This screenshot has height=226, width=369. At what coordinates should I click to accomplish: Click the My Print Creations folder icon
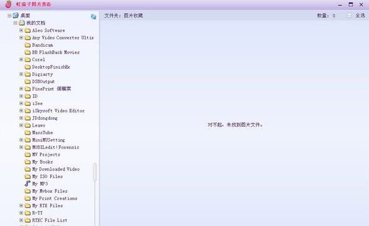point(28,199)
